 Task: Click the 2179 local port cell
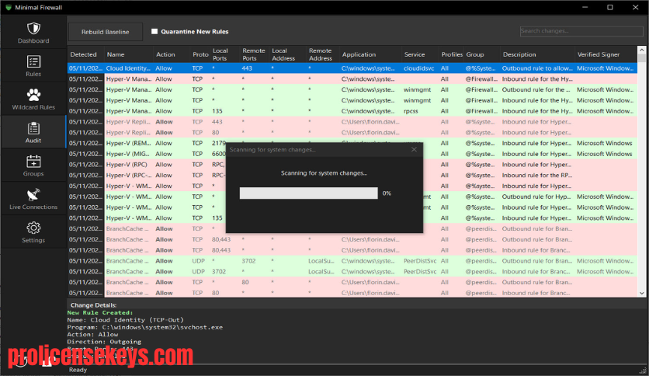(x=219, y=143)
